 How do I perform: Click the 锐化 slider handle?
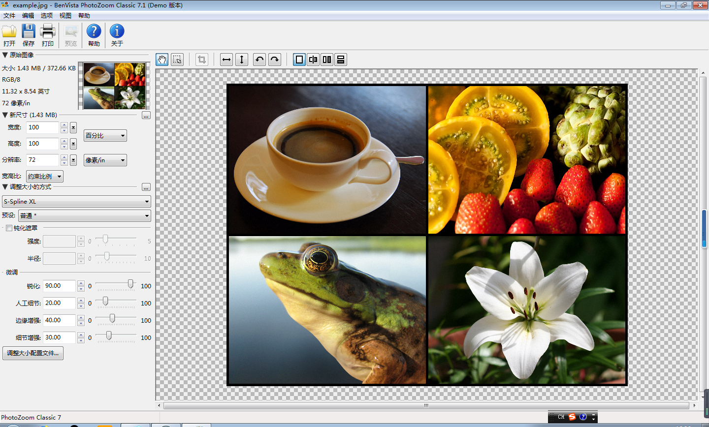click(130, 284)
